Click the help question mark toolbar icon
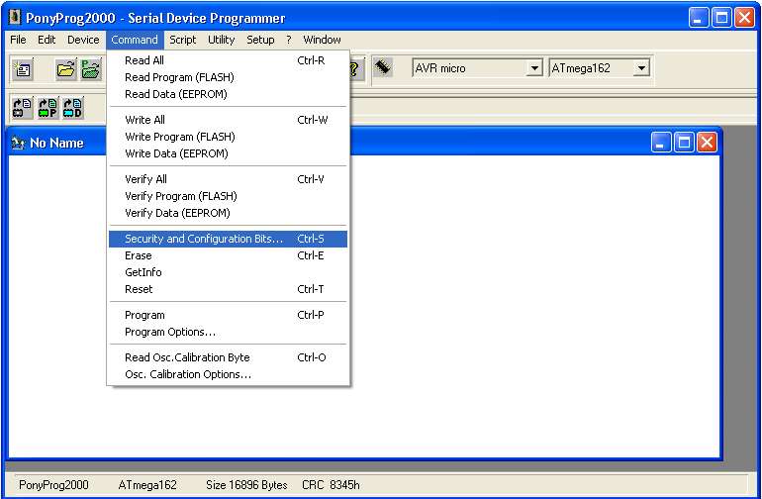This screenshot has width=762, height=499. (356, 68)
